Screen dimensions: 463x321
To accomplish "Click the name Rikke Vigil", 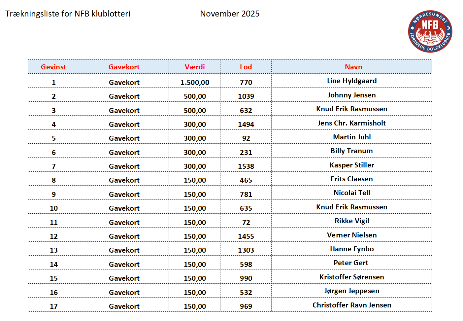I will tap(352, 221).
